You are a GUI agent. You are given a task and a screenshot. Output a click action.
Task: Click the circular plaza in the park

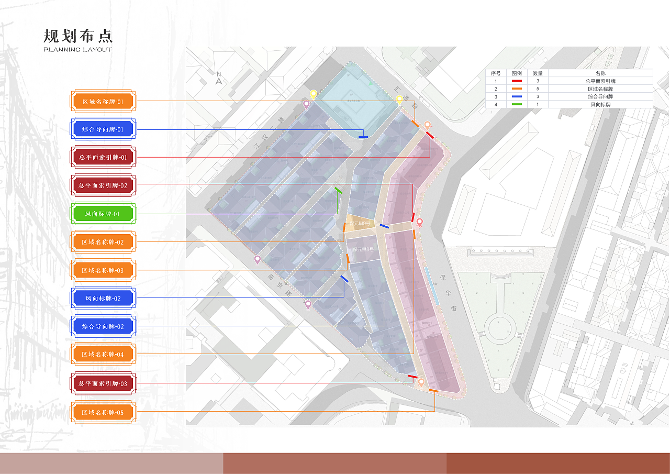(499, 328)
